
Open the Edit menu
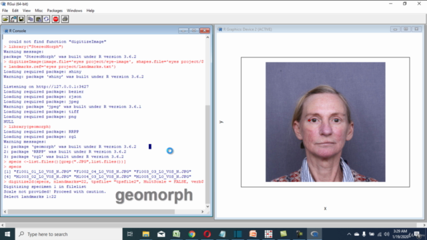(15, 11)
